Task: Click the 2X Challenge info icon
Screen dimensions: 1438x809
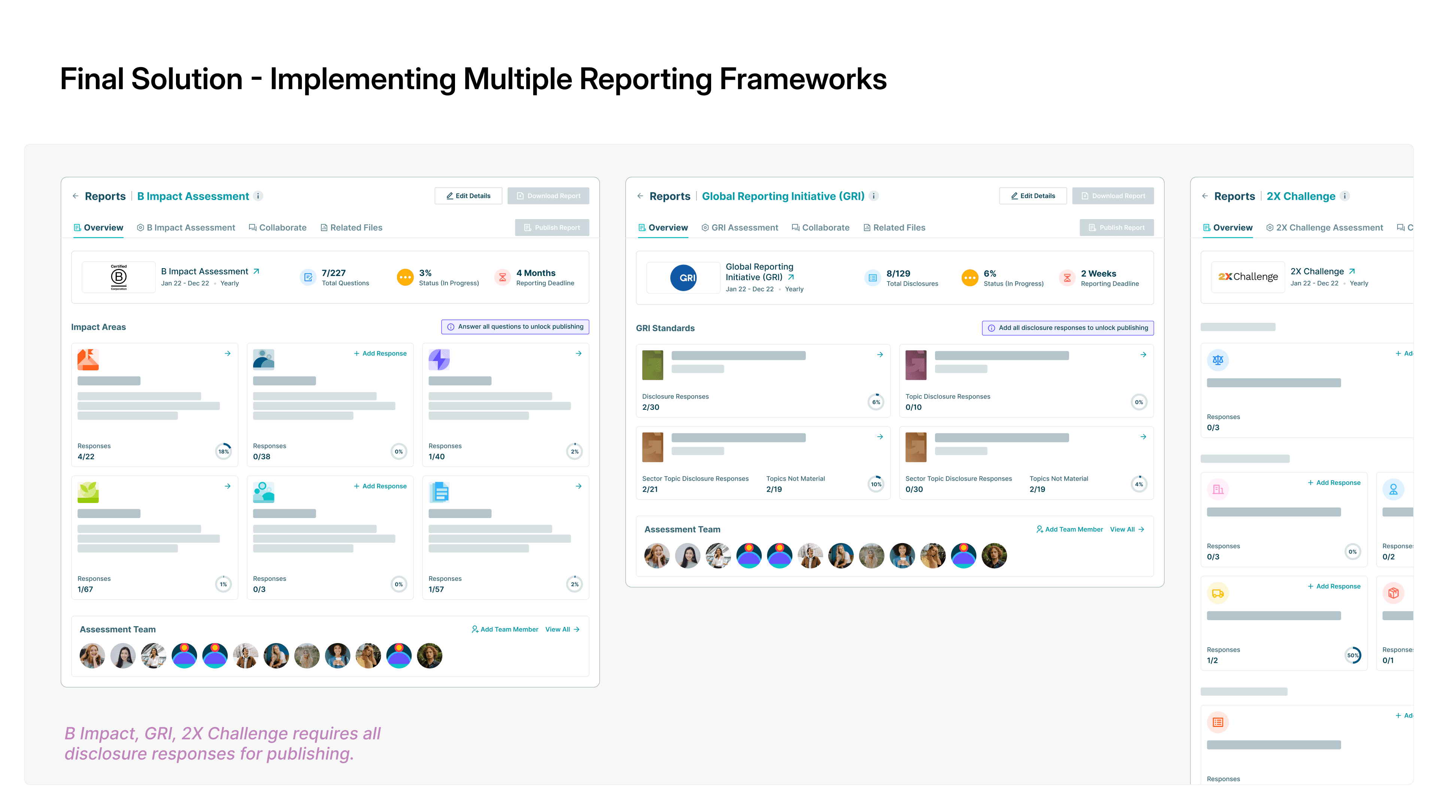Action: coord(1345,196)
